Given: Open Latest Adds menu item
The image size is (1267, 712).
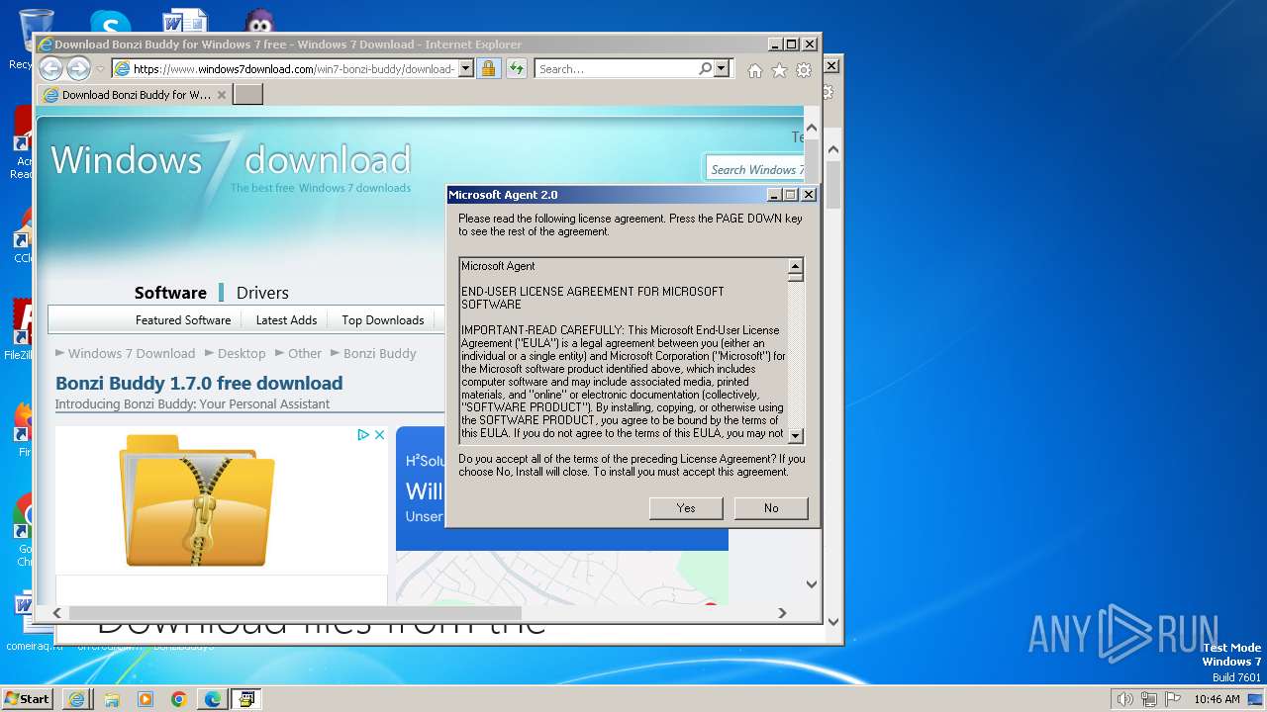Looking at the screenshot, I should pyautogui.click(x=286, y=319).
